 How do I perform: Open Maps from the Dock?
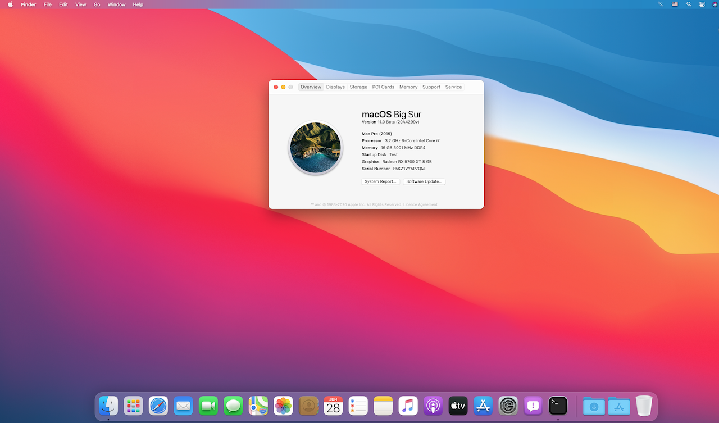coord(258,406)
